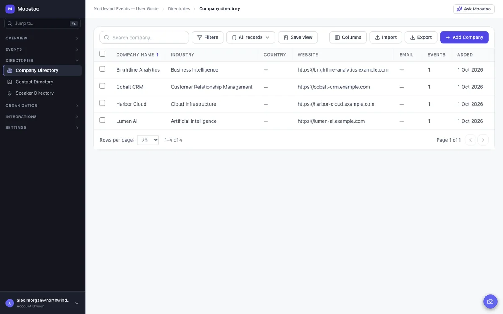Toggle the select-all header checkbox
Screen dimensions: 503x314
102,54
